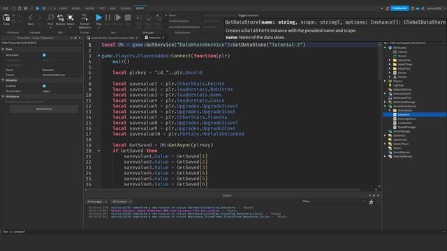Select the Leaderstats script
447x251 pixels.
404,123
